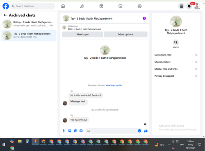The height and width of the screenshot is (151, 205).
Task: Focus the Aa message input field
Action: point(112,131)
